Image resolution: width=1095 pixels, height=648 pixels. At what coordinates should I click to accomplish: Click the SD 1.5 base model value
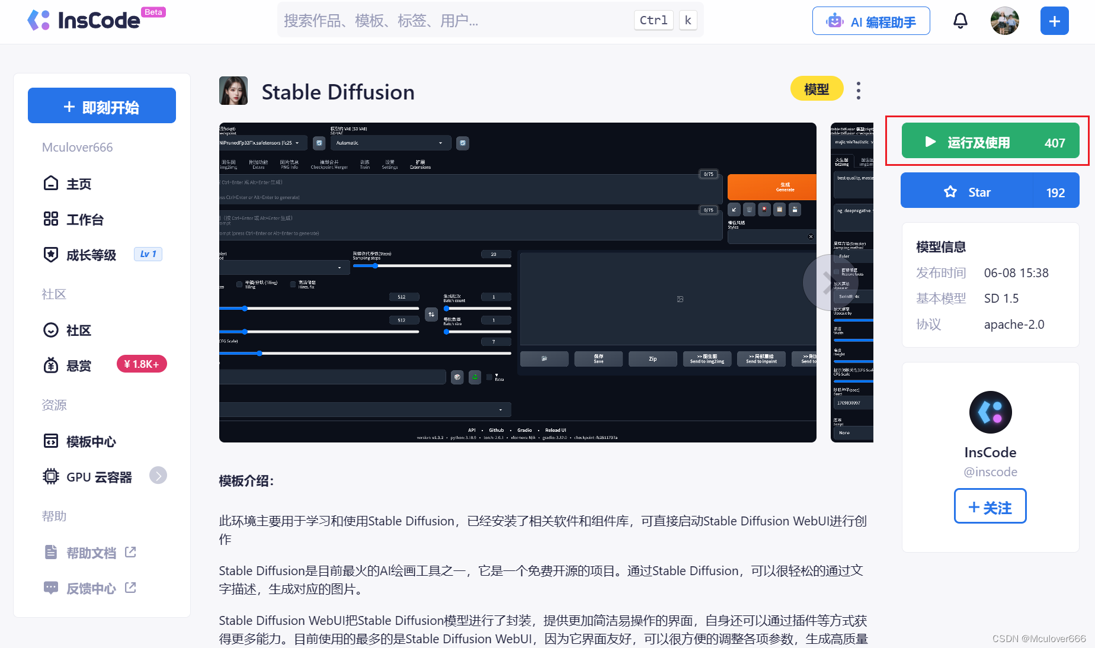pos(1001,299)
